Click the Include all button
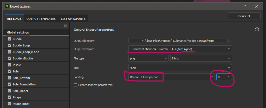266x108 pixels. tap(244, 16)
